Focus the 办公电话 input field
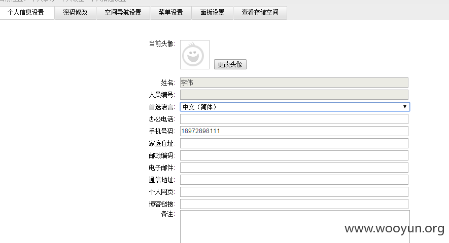The width and height of the screenshot is (449, 243). tap(294, 119)
